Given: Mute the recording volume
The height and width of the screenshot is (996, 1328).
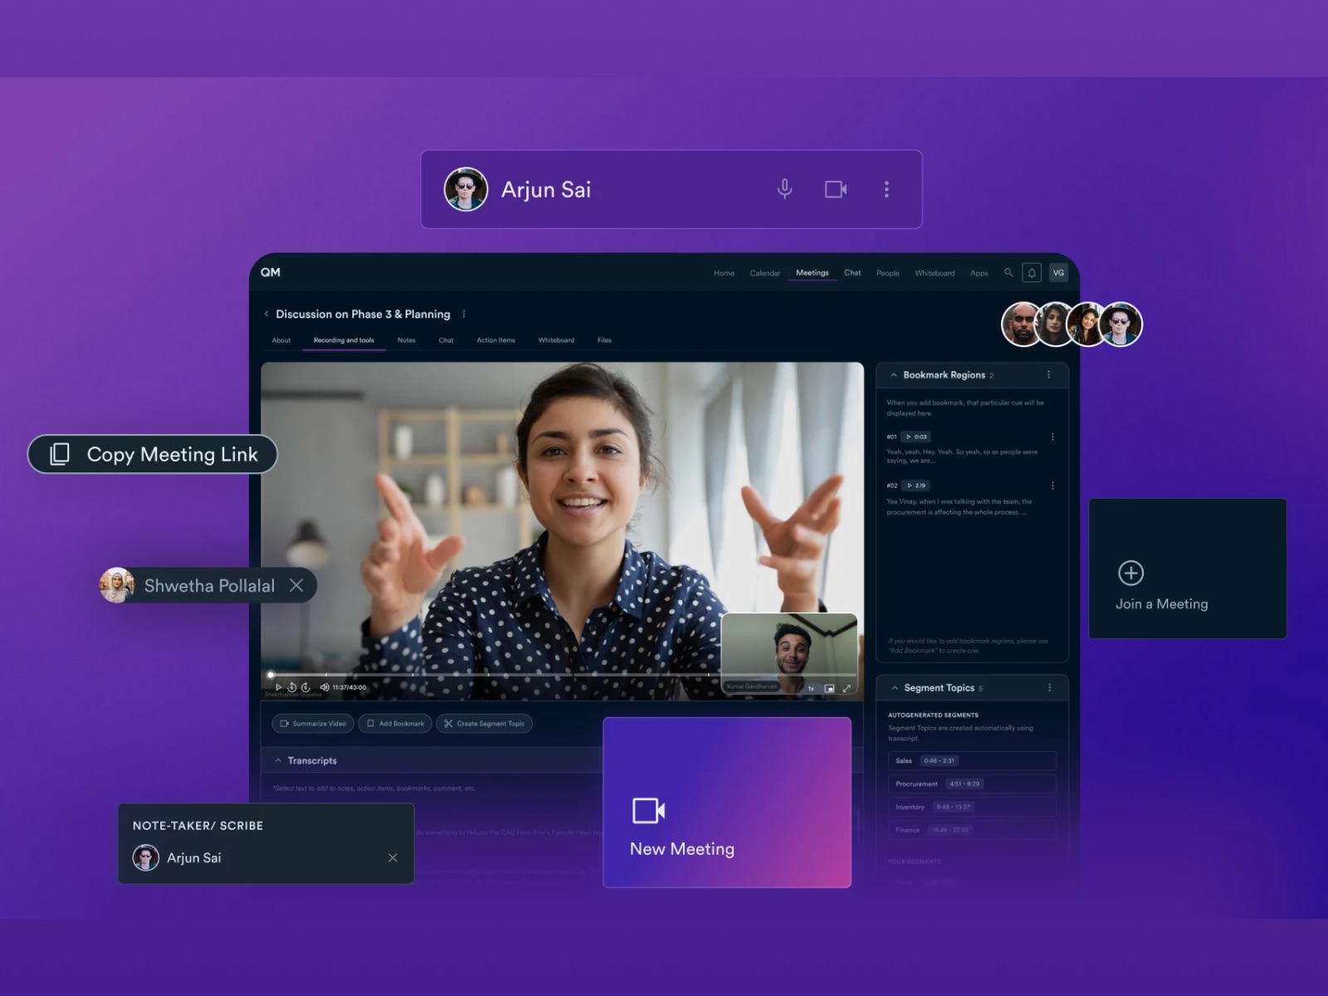Looking at the screenshot, I should point(325,687).
